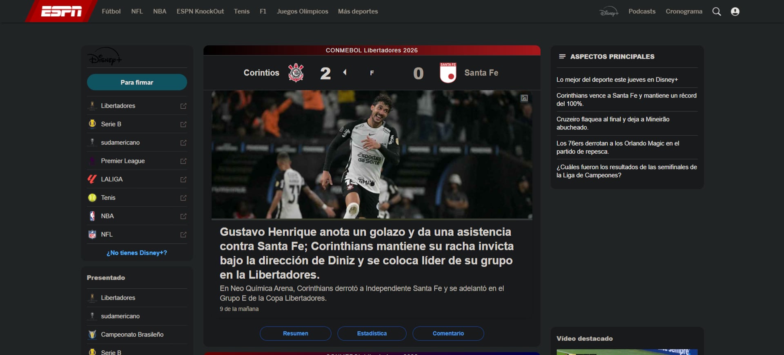Click the Serie B badge under Disney+
This screenshot has height=355, width=784.
(92, 124)
